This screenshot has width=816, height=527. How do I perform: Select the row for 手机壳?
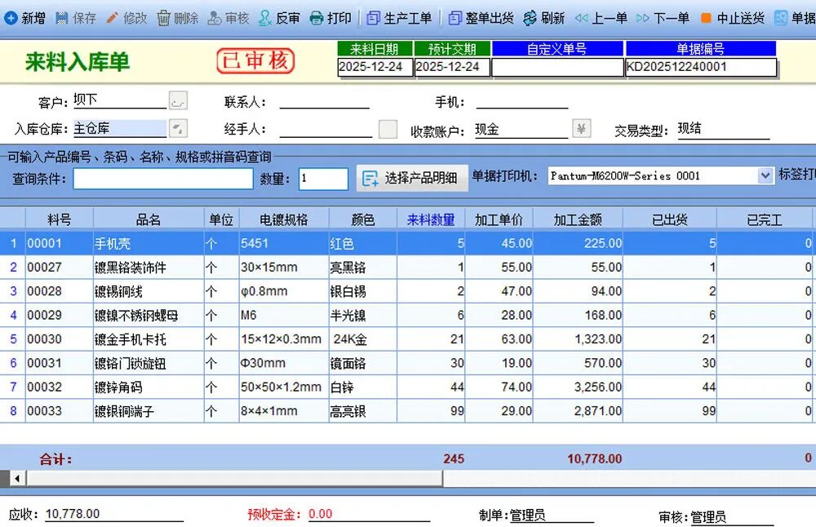click(x=408, y=243)
